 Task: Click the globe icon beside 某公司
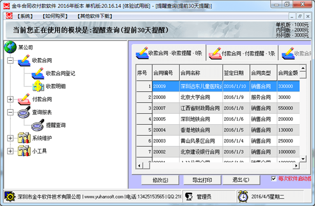pos(10,47)
